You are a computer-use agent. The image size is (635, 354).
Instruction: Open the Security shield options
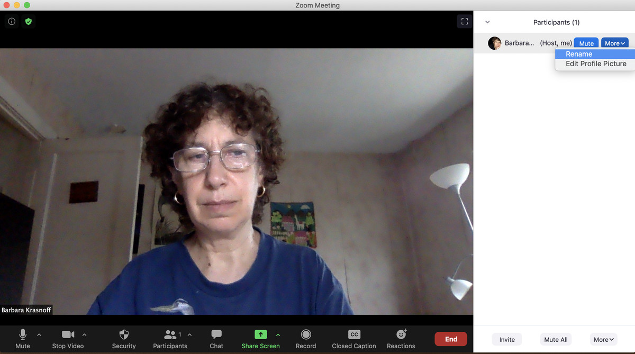point(124,339)
